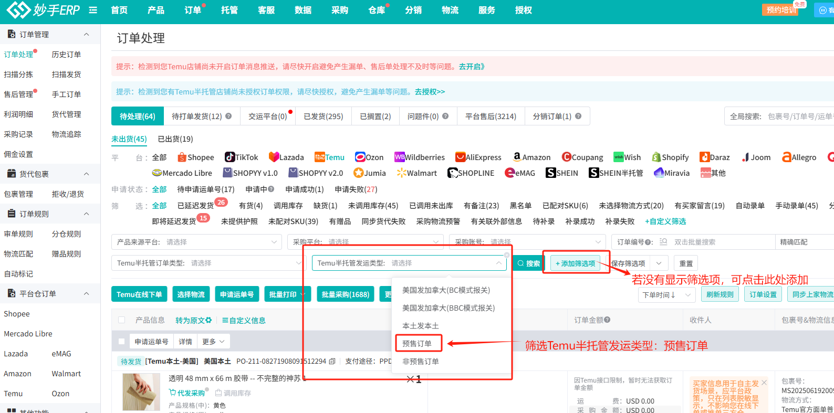Tick the select-all checkbox in 产品信息 header
This screenshot has width=834, height=413.
[x=122, y=320]
